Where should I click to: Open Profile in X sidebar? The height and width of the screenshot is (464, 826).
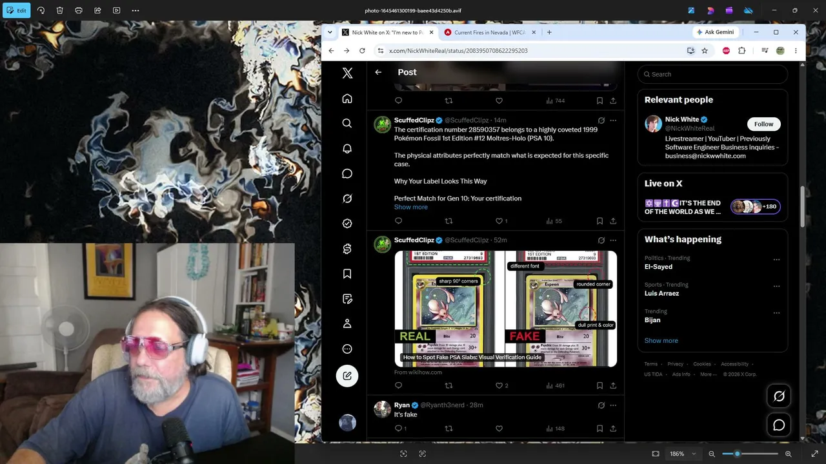click(347, 324)
